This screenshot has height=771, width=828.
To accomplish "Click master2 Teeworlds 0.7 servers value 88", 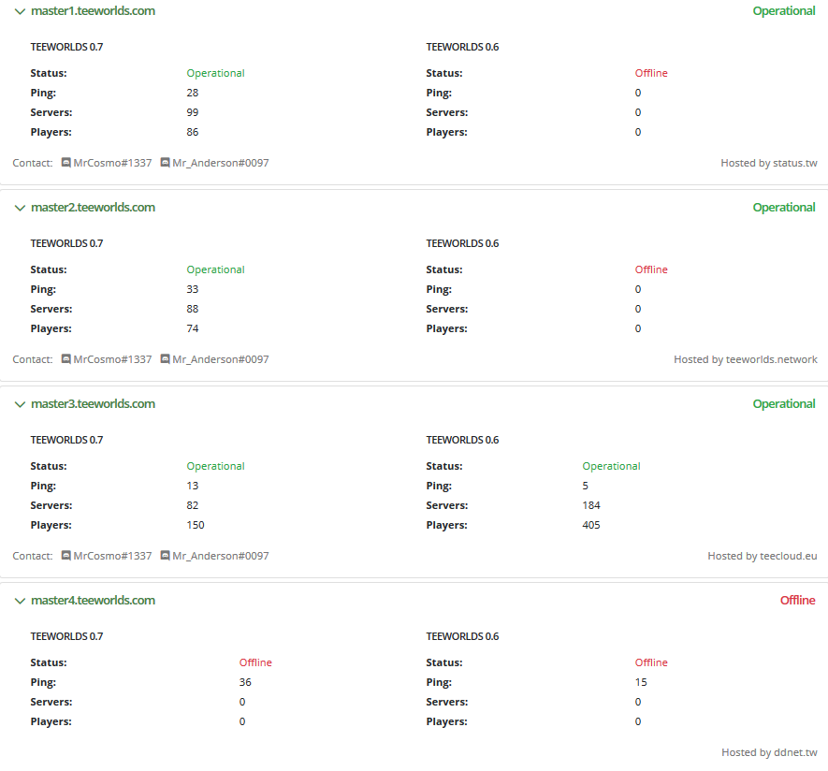I will pyautogui.click(x=193, y=309).
